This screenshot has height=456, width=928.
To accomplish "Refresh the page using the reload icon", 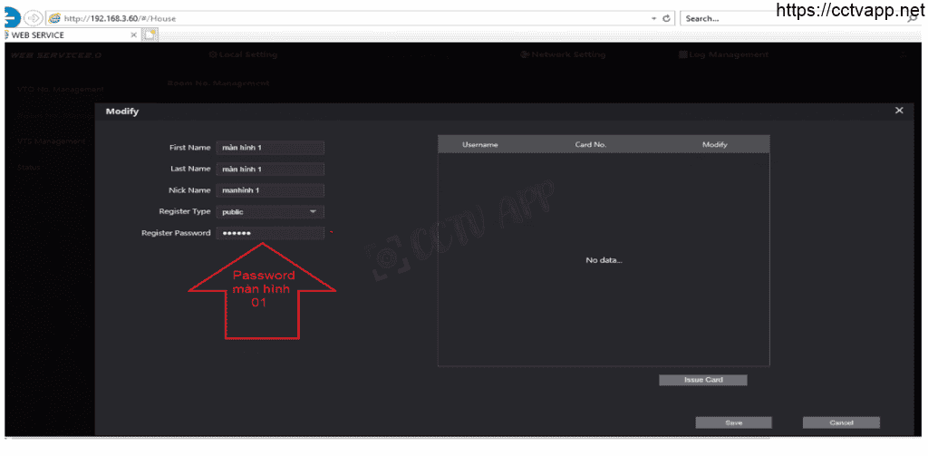I will [x=667, y=18].
